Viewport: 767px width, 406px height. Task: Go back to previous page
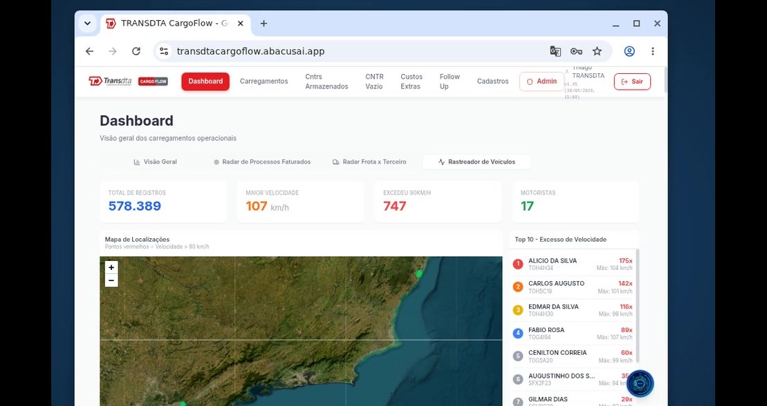89,51
